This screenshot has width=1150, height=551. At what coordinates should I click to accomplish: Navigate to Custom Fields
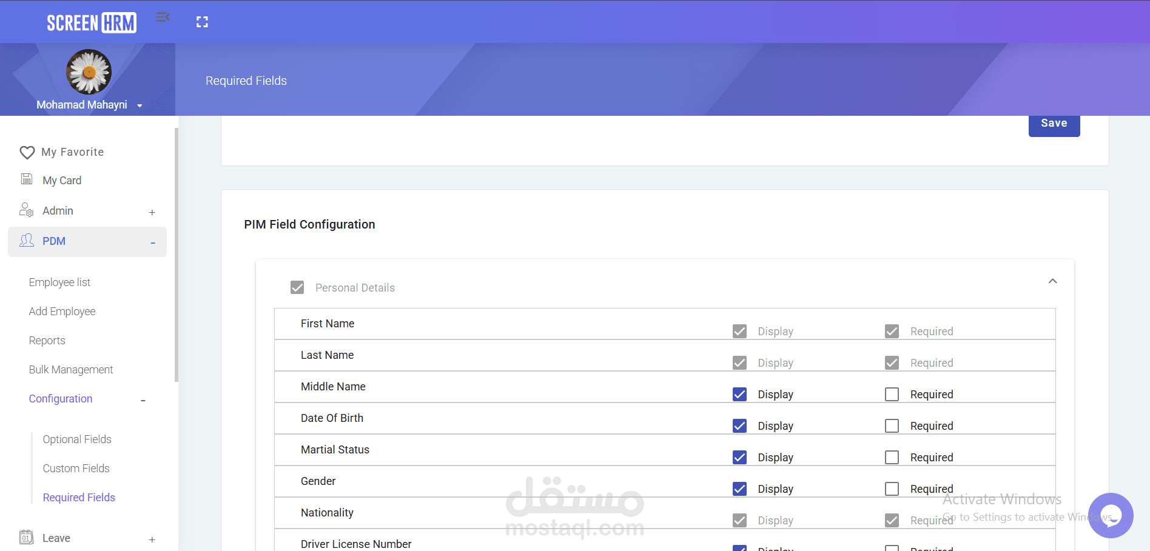pos(76,468)
